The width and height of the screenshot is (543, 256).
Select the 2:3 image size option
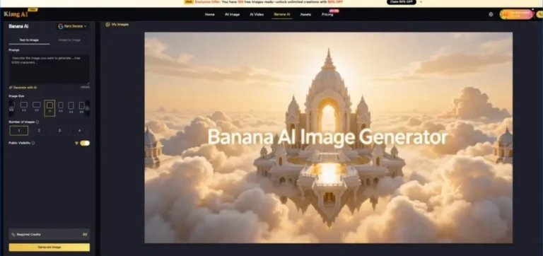tap(61, 106)
